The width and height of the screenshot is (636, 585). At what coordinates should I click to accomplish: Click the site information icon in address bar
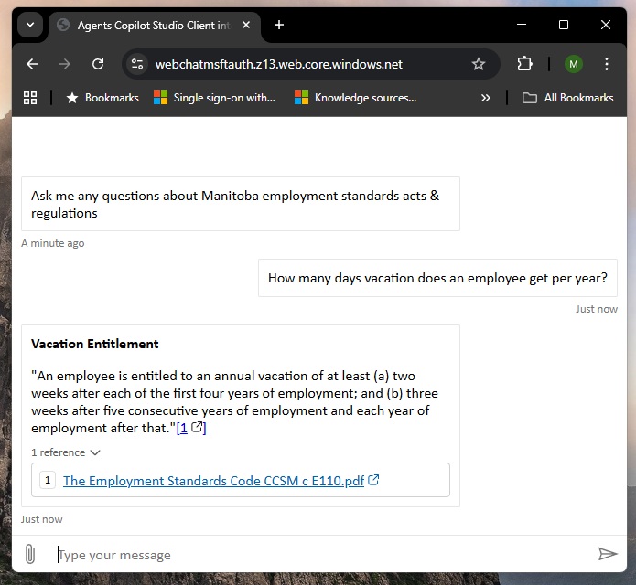[138, 64]
